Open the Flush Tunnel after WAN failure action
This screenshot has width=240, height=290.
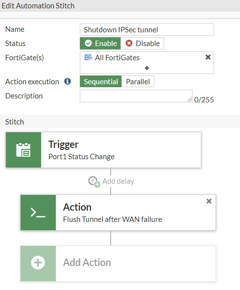[118, 213]
